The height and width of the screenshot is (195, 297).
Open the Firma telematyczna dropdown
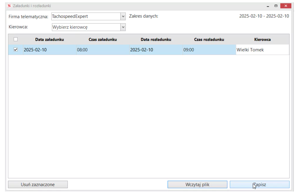(x=123, y=16)
